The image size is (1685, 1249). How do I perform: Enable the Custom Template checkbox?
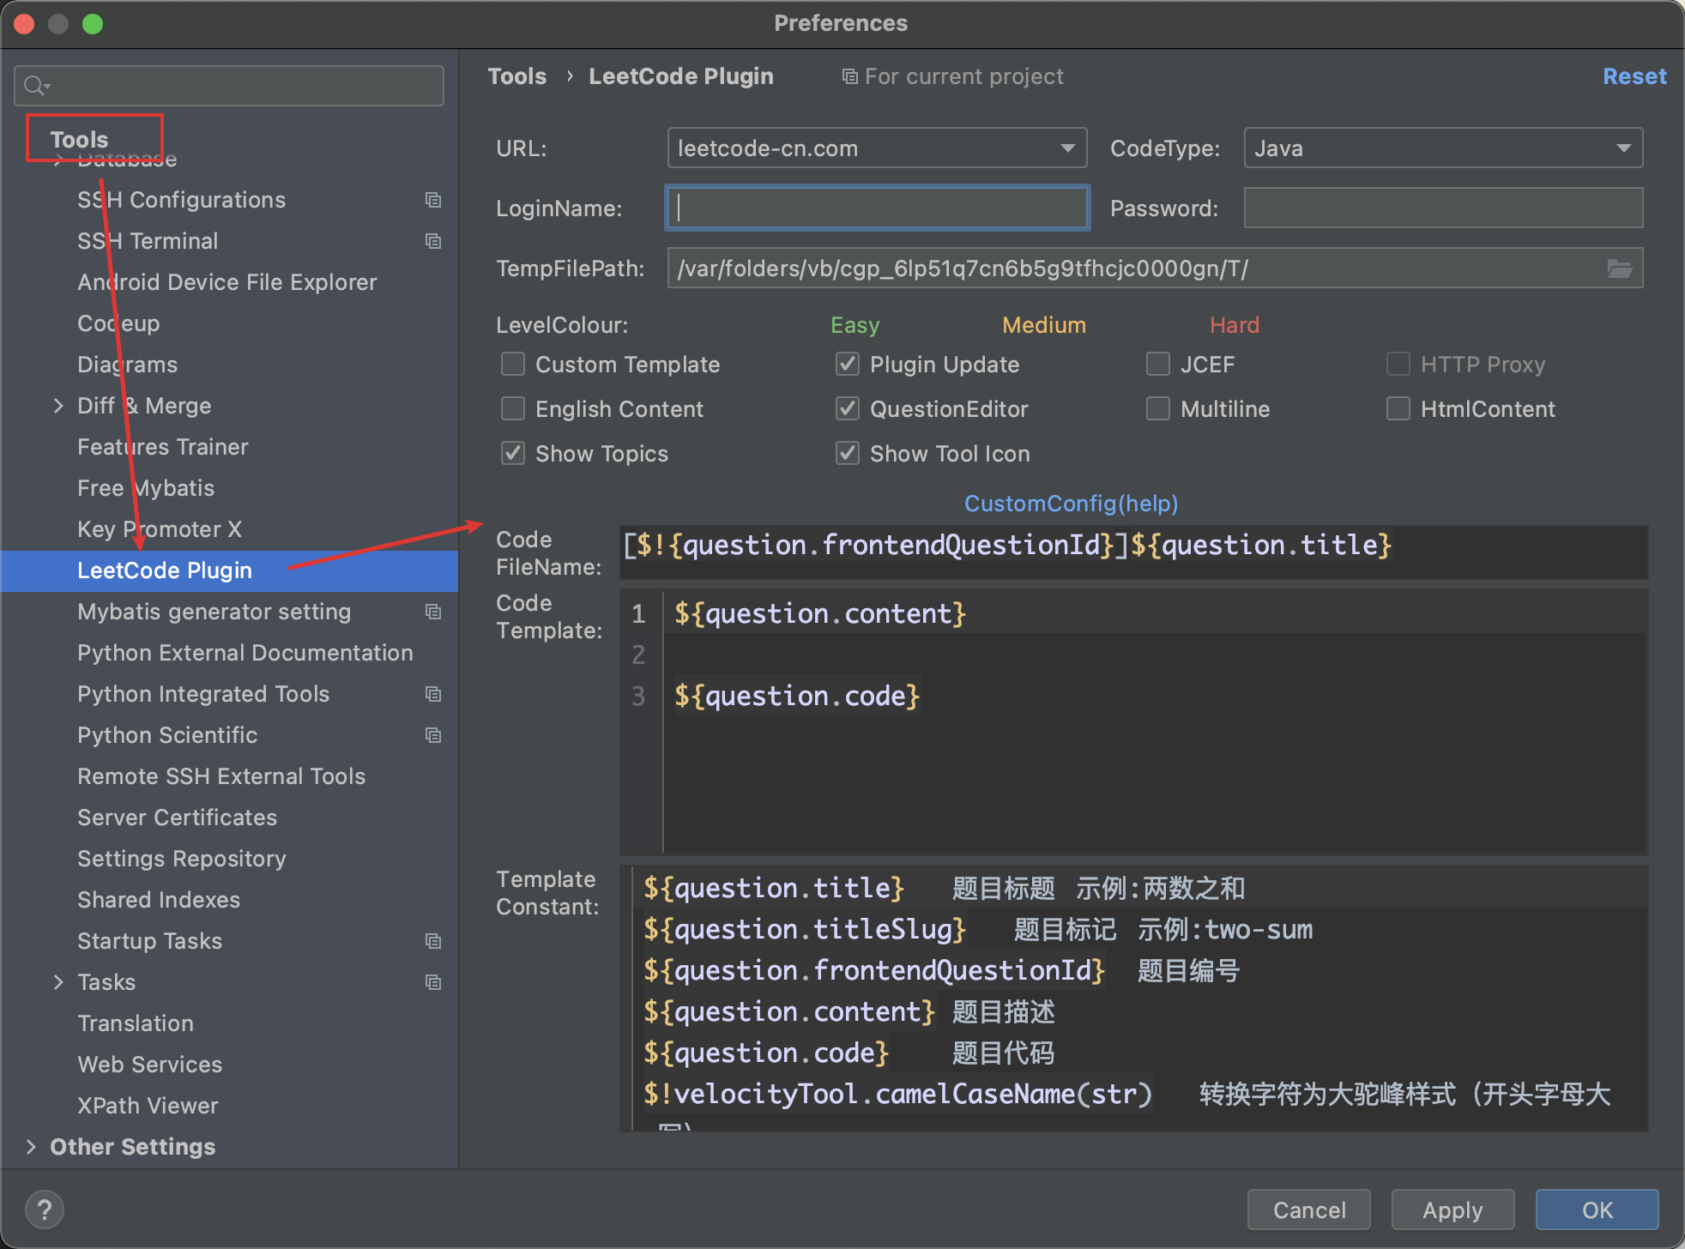tap(513, 365)
